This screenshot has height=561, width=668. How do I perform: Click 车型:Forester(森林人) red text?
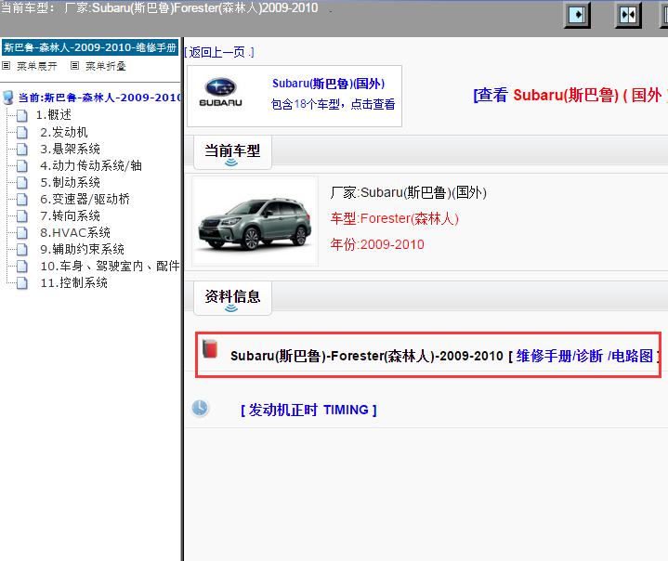coord(395,218)
